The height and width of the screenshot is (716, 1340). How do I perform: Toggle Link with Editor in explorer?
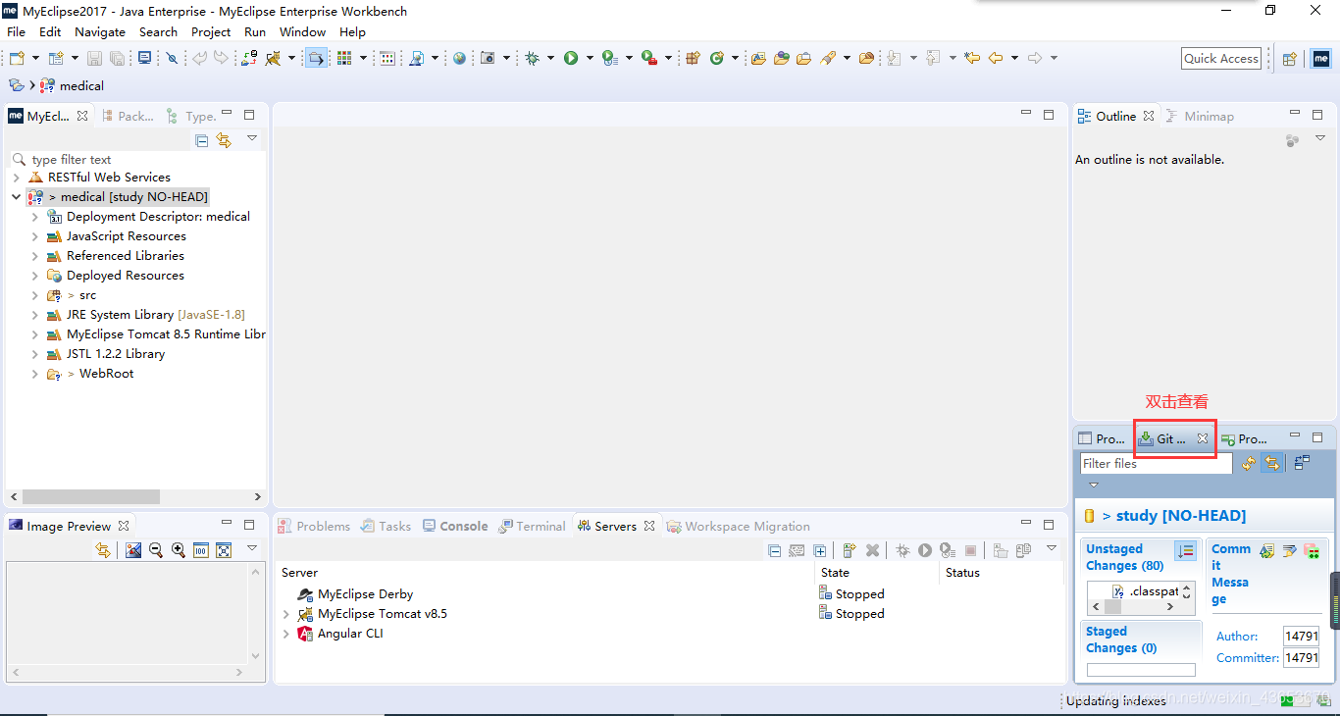(224, 140)
